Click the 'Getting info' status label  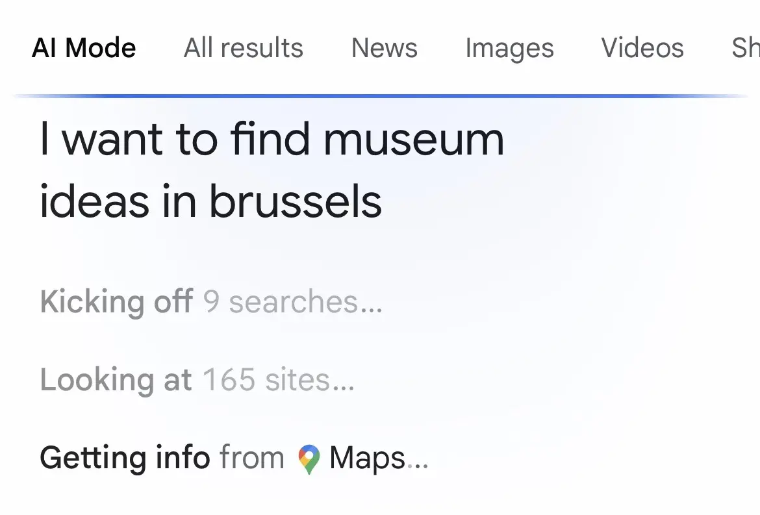coord(125,458)
